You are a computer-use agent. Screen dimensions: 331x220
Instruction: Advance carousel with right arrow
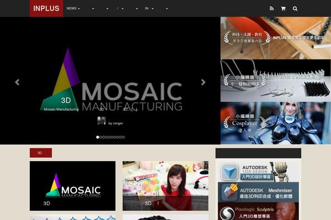click(x=203, y=82)
